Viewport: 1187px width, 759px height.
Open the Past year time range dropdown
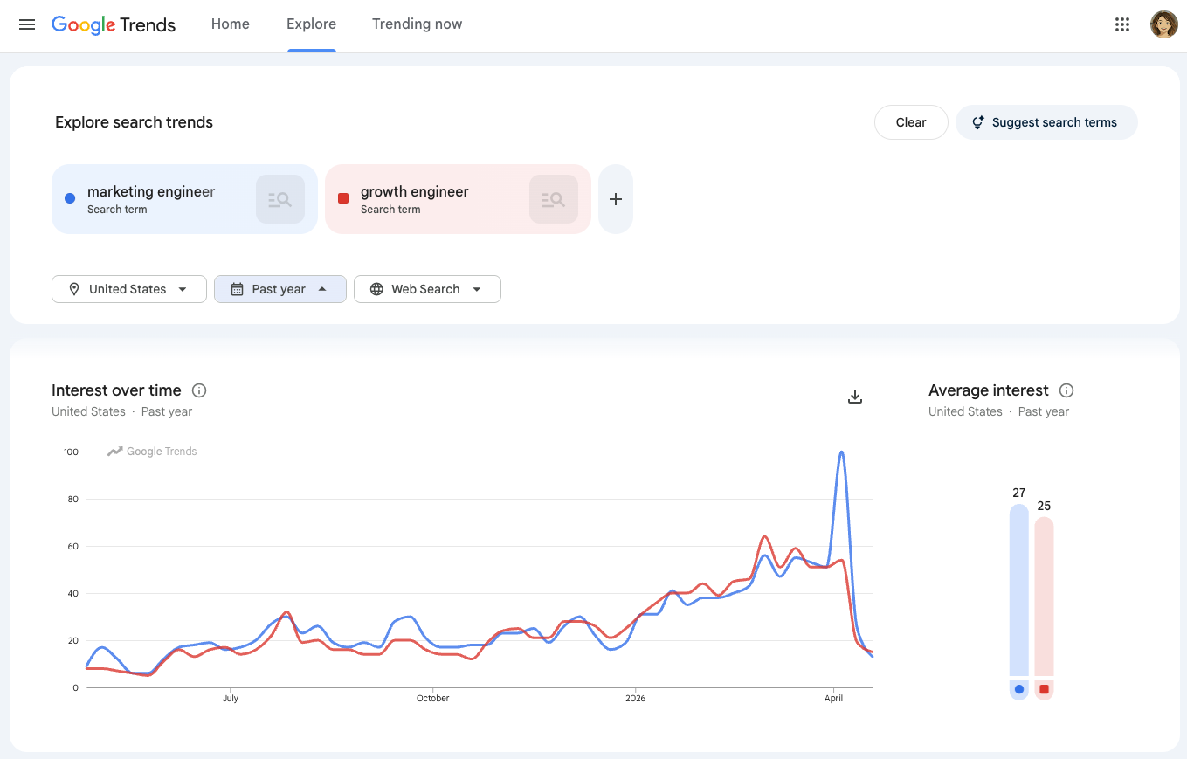coord(279,289)
